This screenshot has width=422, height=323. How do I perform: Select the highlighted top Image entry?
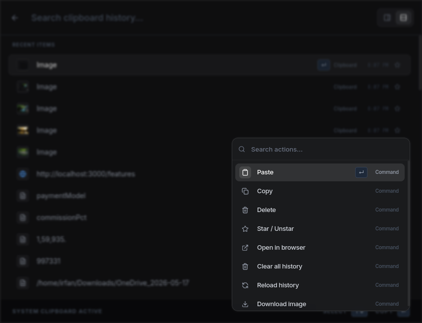coord(210,65)
